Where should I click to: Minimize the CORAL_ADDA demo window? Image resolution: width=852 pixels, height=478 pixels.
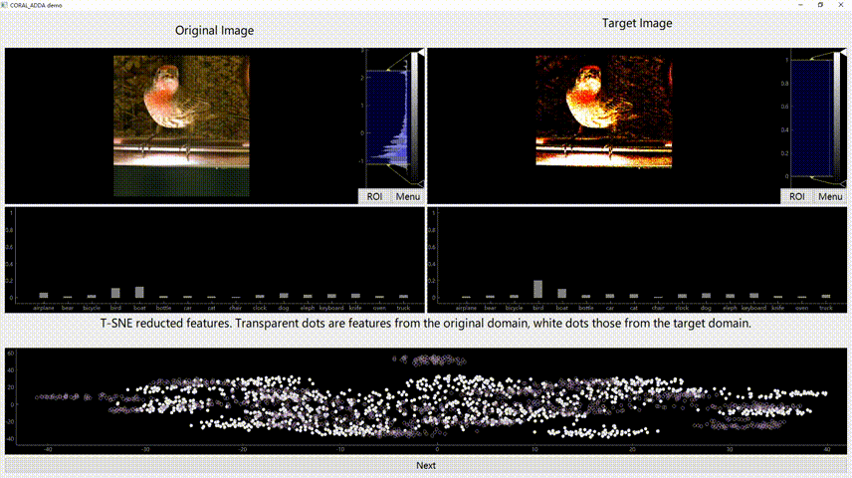click(x=800, y=5)
